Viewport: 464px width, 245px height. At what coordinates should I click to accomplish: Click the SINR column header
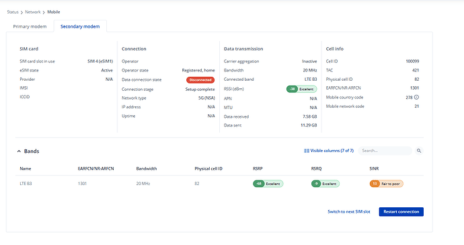click(374, 168)
